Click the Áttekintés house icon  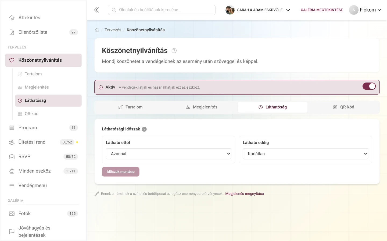pyautogui.click(x=12, y=18)
